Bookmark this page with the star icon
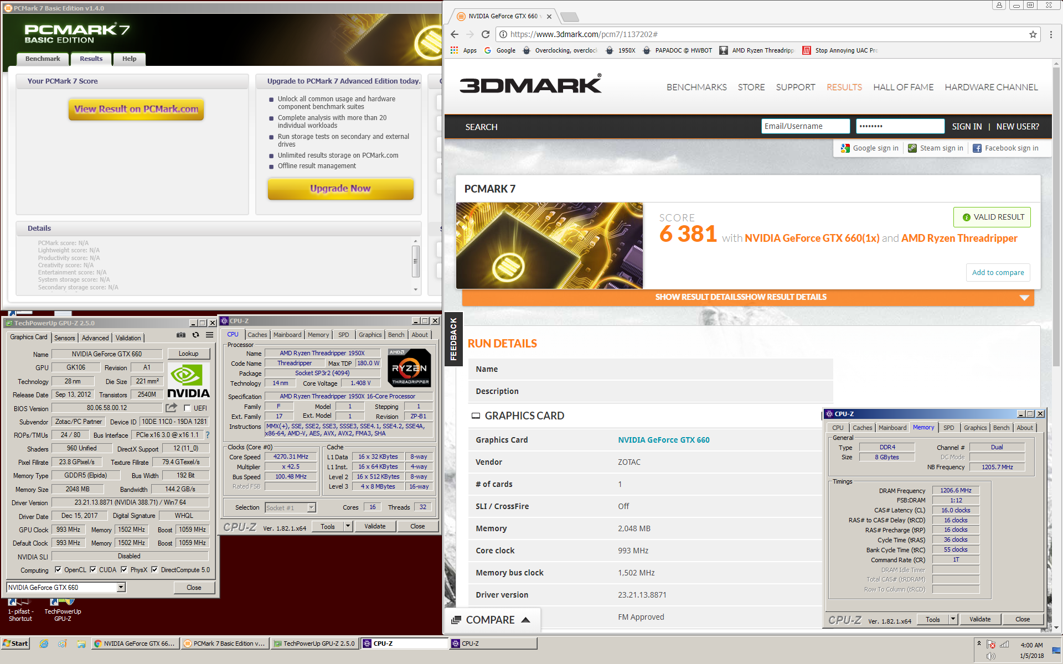 pos(1033,34)
